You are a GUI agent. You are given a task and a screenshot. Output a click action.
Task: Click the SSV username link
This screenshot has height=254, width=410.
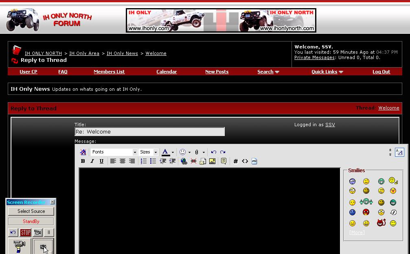(330, 125)
